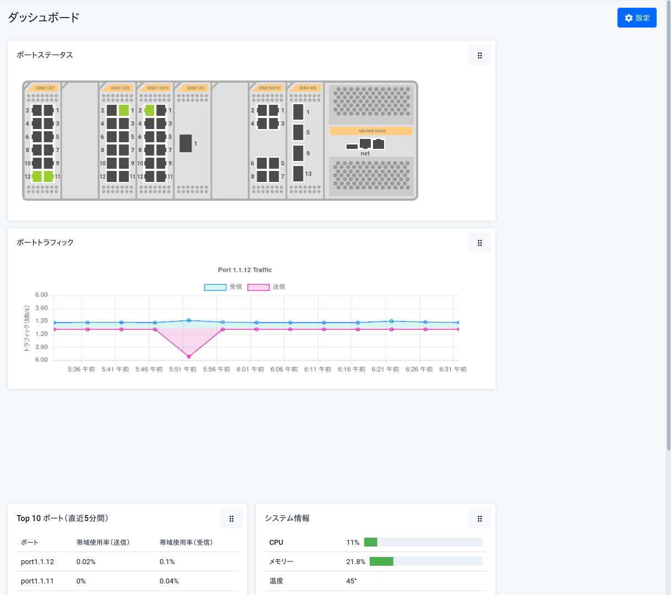The image size is (671, 595).
Task: Select green port 11 on the XEM2-12XT module
Action: [49, 176]
